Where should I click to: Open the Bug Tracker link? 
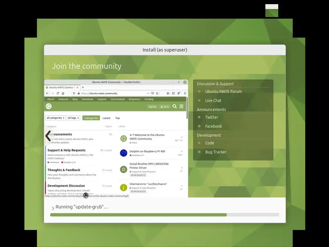pyautogui.click(x=216, y=152)
